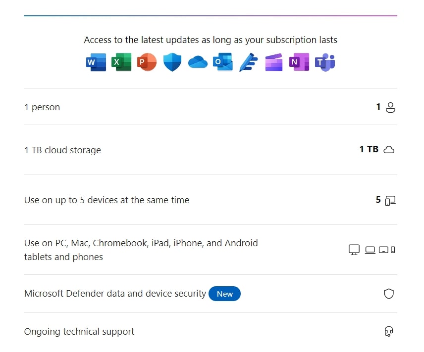Click the multi-device icon beside number 5
The height and width of the screenshot is (352, 424).
point(390,201)
